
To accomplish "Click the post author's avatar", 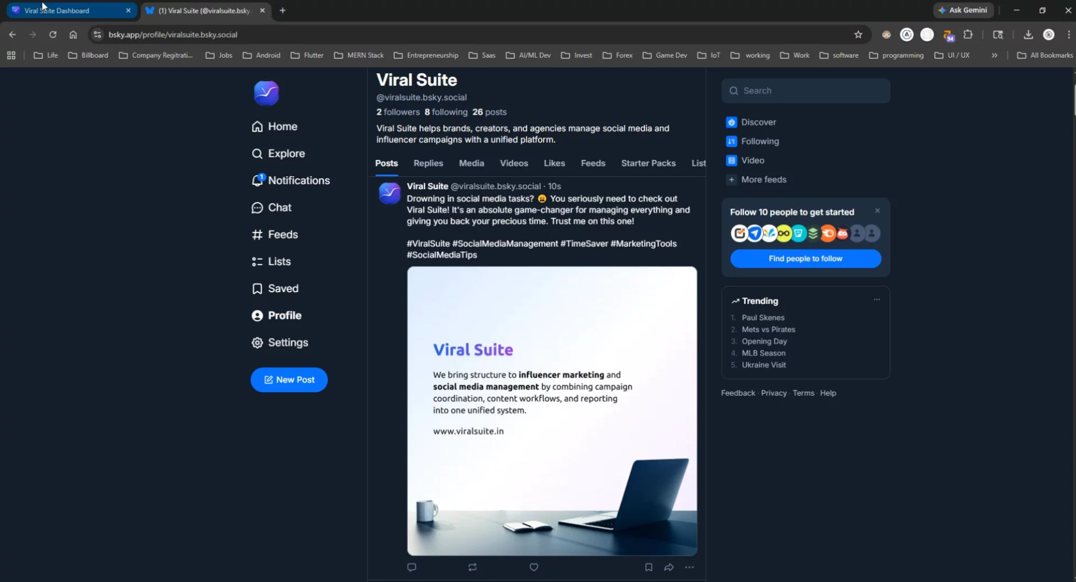I will (x=390, y=193).
